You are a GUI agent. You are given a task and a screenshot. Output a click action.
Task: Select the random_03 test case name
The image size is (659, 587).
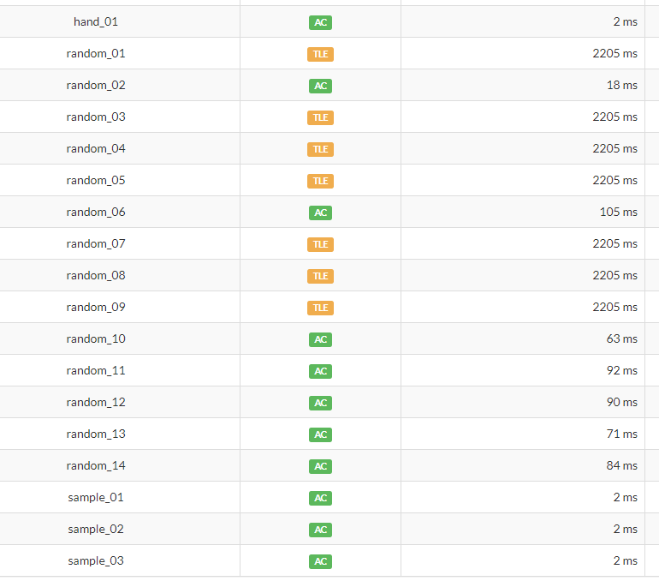(x=96, y=117)
